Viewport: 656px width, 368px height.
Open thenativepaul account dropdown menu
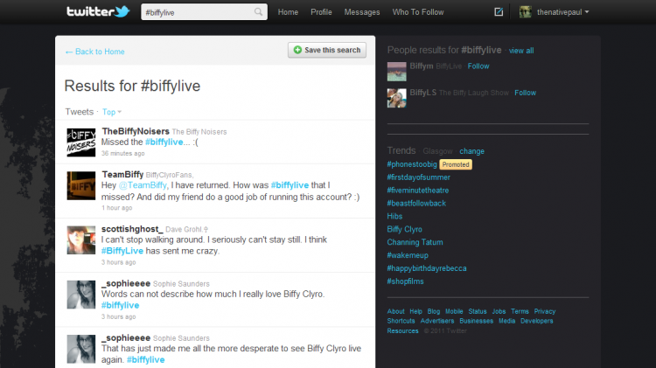point(562,12)
